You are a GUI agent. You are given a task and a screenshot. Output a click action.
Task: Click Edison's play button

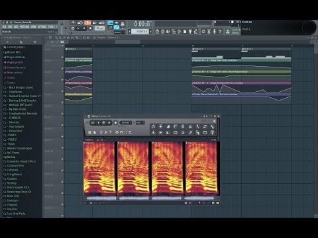coord(99,123)
